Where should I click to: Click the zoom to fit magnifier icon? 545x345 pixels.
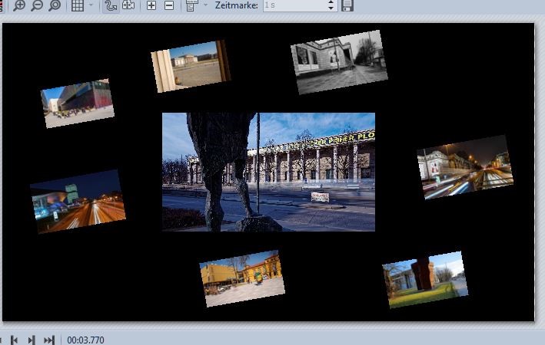(55, 5)
